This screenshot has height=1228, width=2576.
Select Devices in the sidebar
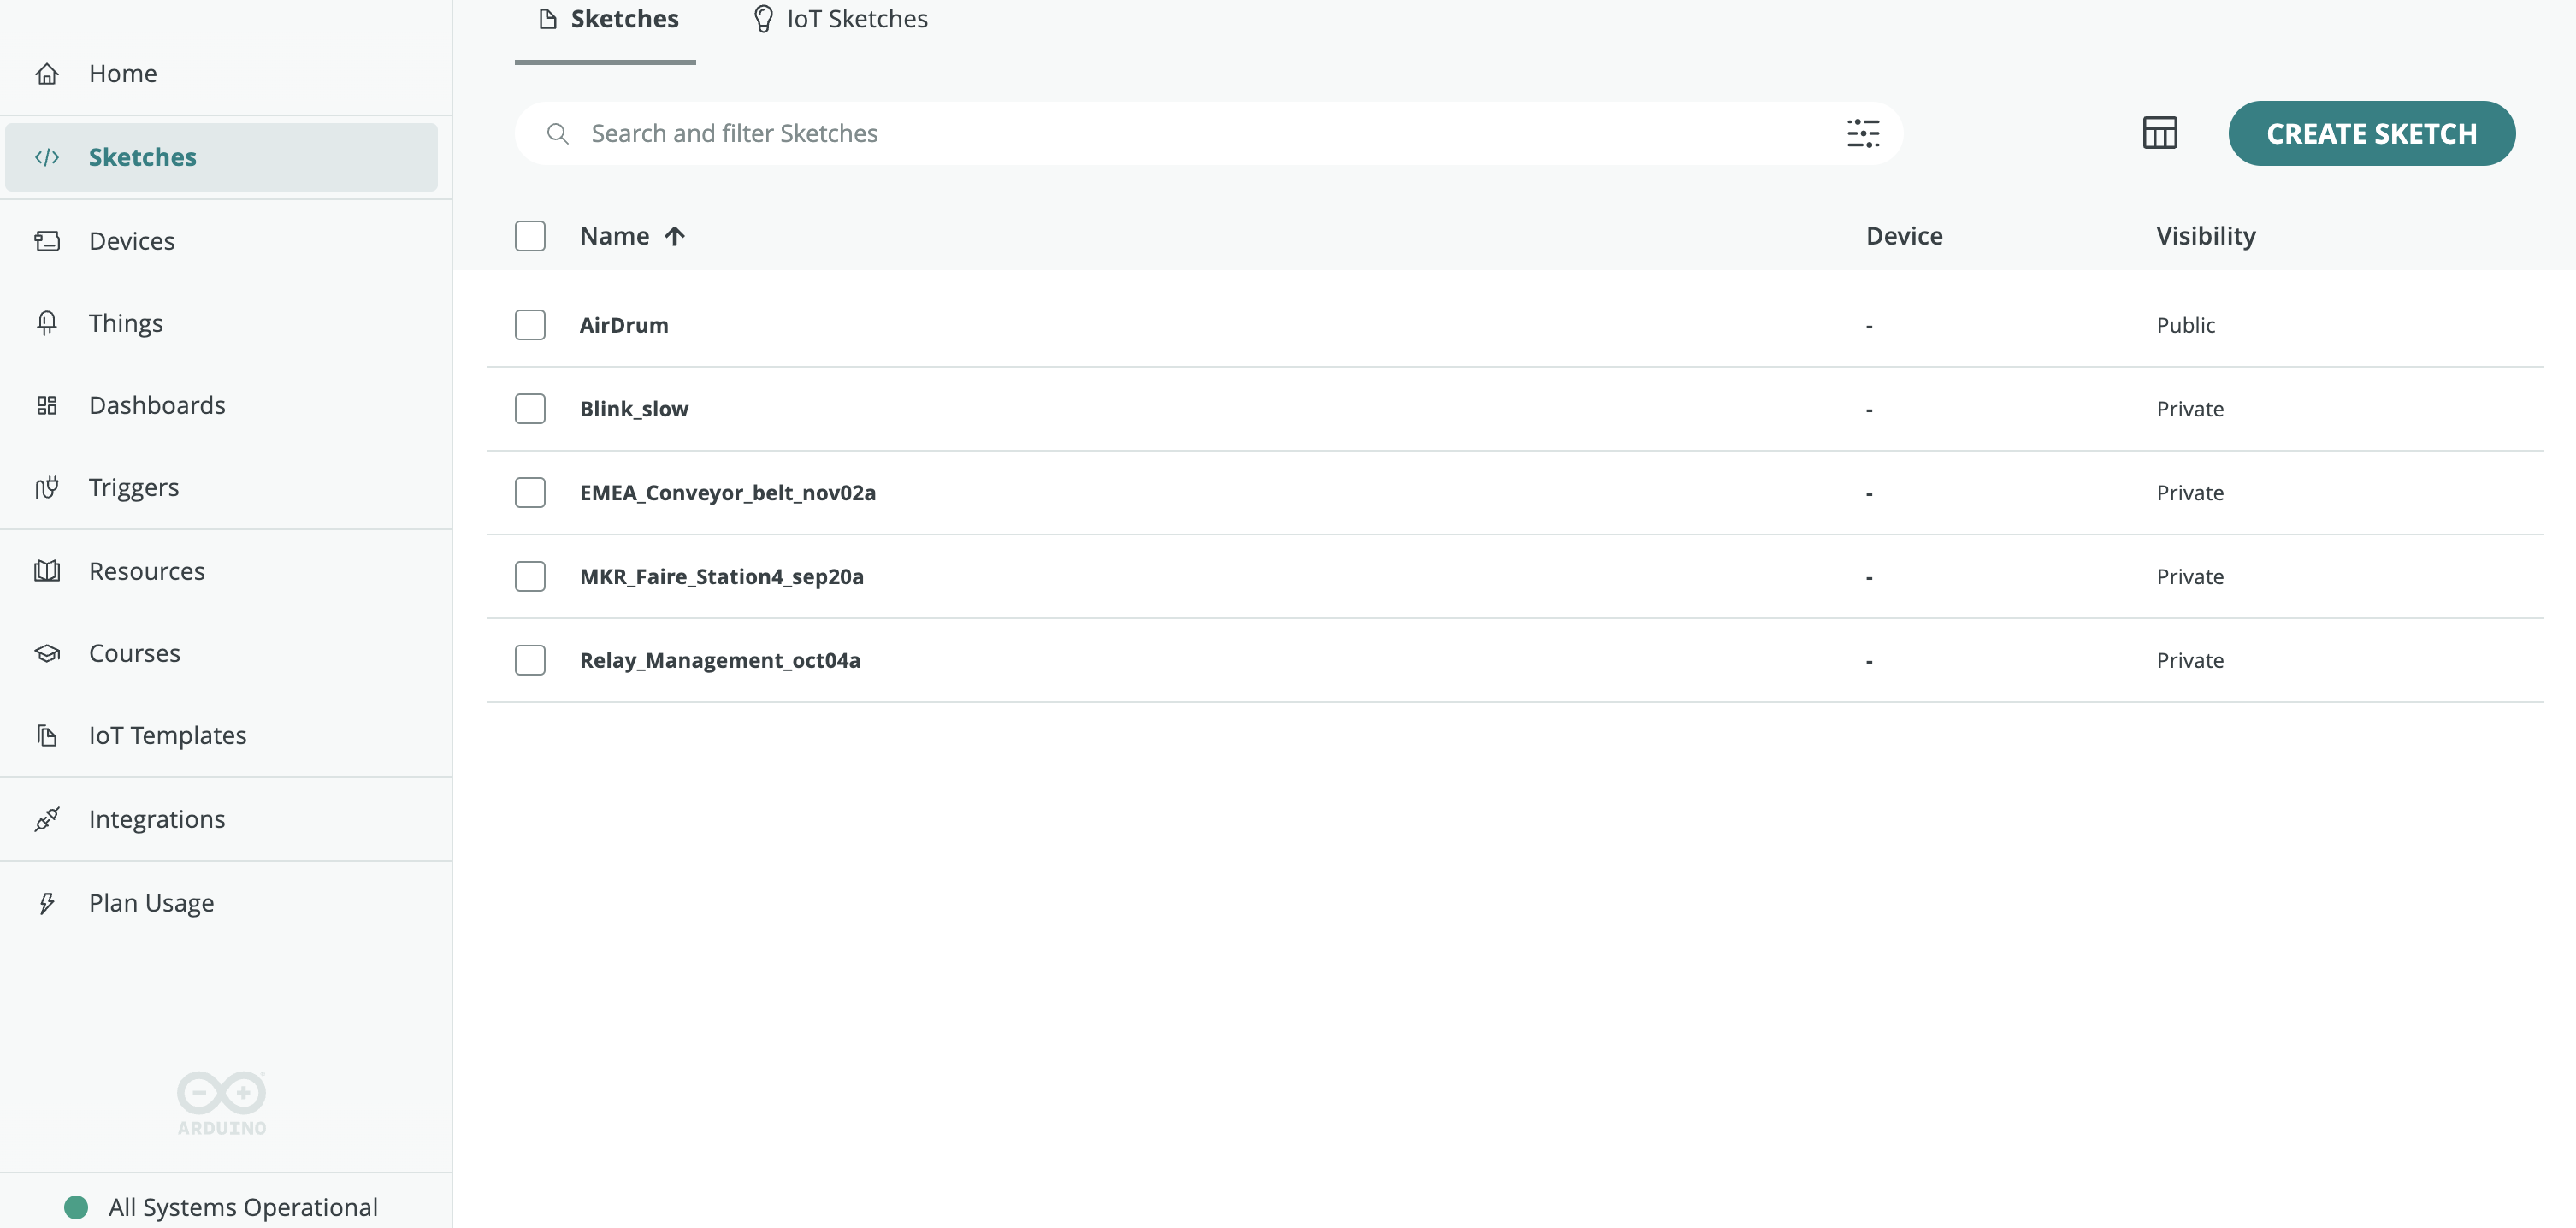pos(132,240)
